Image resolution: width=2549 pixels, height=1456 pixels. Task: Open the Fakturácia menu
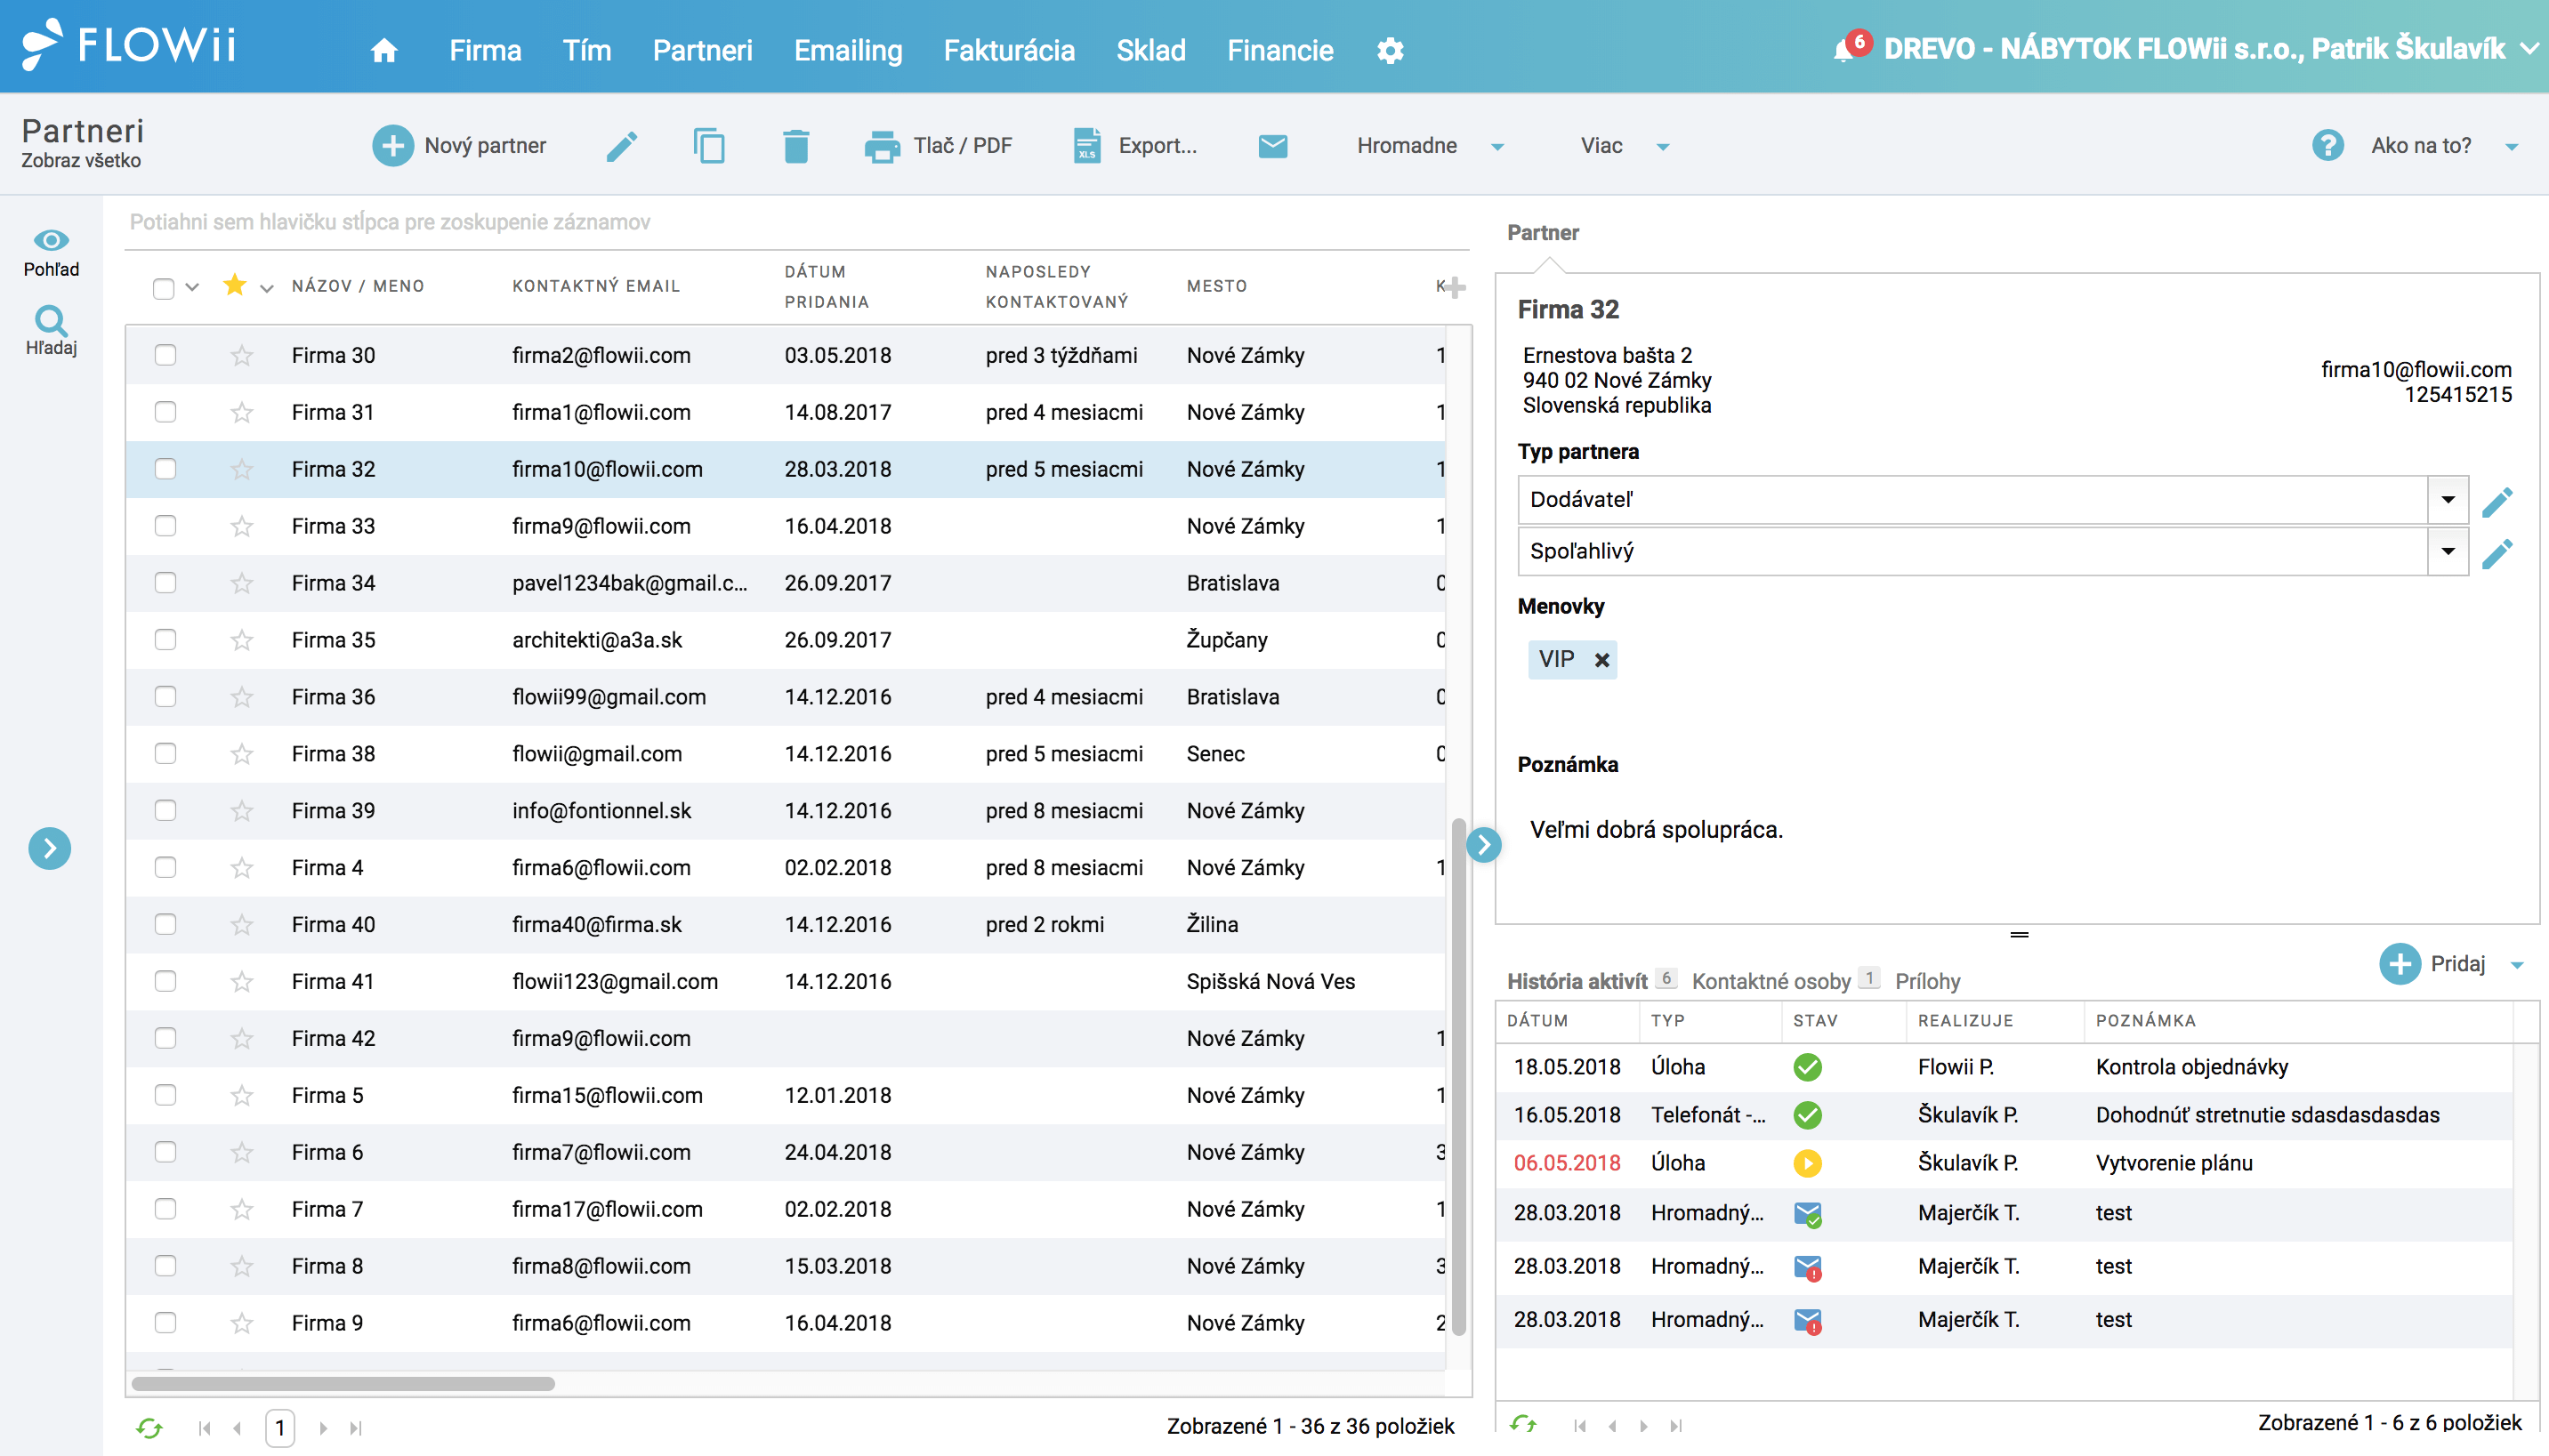[x=1009, y=50]
